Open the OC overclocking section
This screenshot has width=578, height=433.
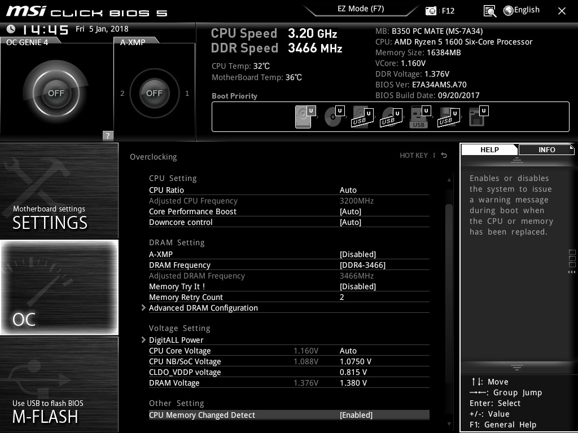pyautogui.click(x=59, y=287)
